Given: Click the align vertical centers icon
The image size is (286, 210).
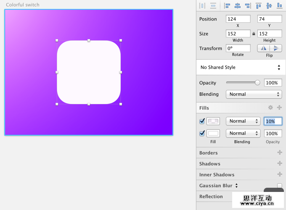Looking at the screenshot, I should [269, 5].
